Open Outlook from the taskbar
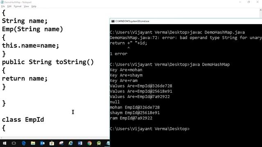 click(43, 143)
